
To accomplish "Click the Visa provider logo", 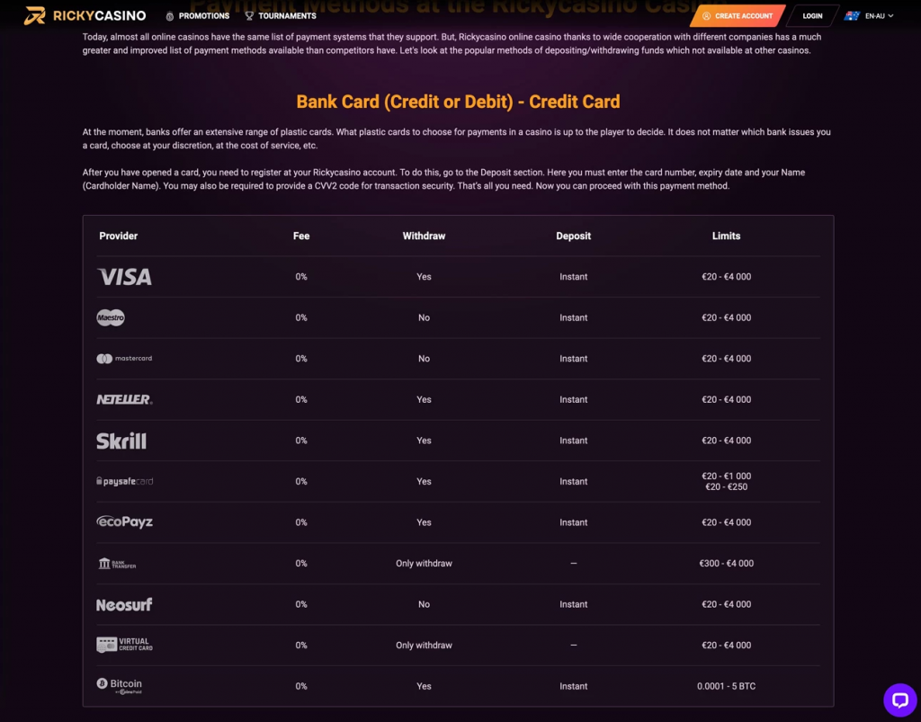I will coord(124,276).
